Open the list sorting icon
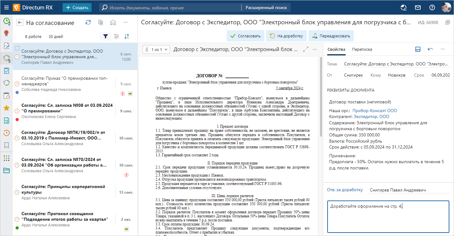 tap(127, 36)
